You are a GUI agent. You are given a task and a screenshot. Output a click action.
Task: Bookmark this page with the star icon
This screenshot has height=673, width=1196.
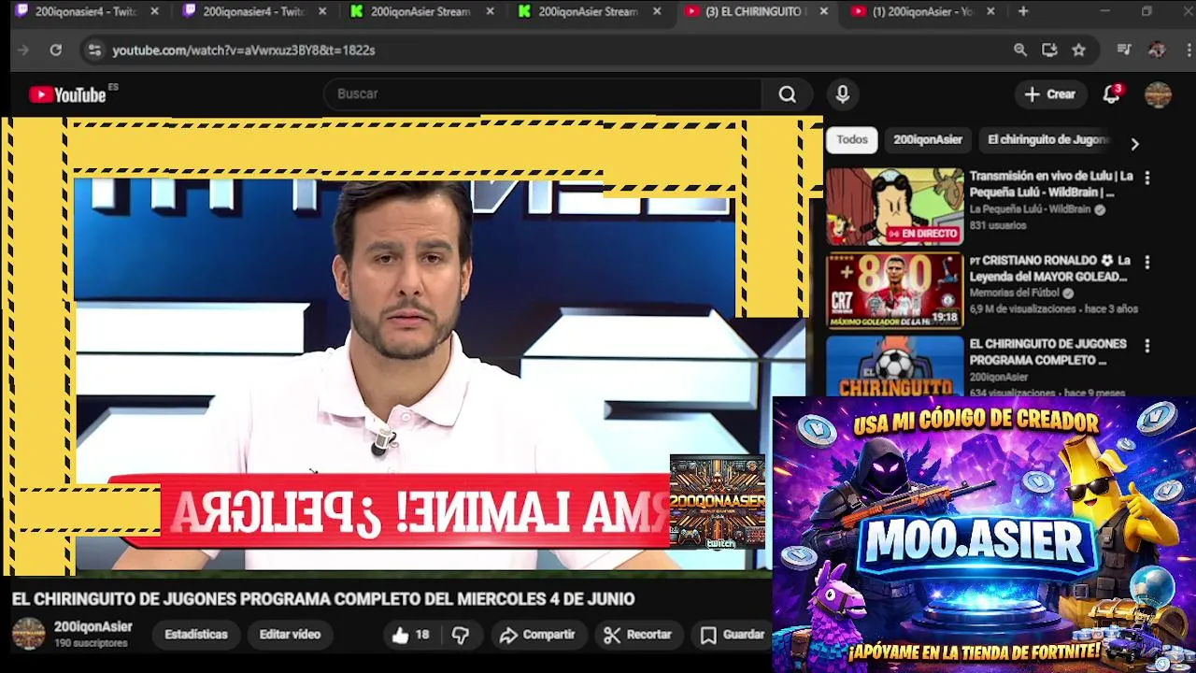coord(1079,50)
